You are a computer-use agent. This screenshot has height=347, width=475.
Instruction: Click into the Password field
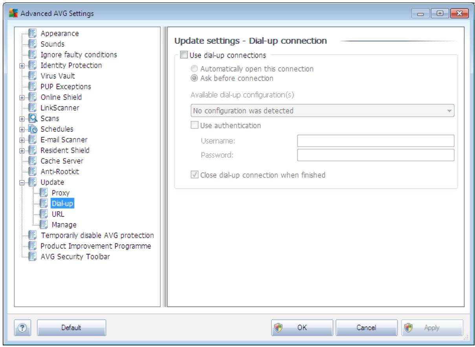(376, 155)
